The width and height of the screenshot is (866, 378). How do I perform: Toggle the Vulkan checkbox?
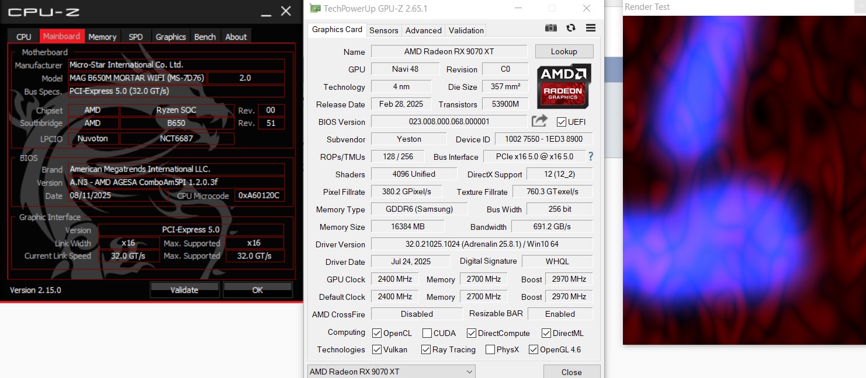pyautogui.click(x=377, y=349)
